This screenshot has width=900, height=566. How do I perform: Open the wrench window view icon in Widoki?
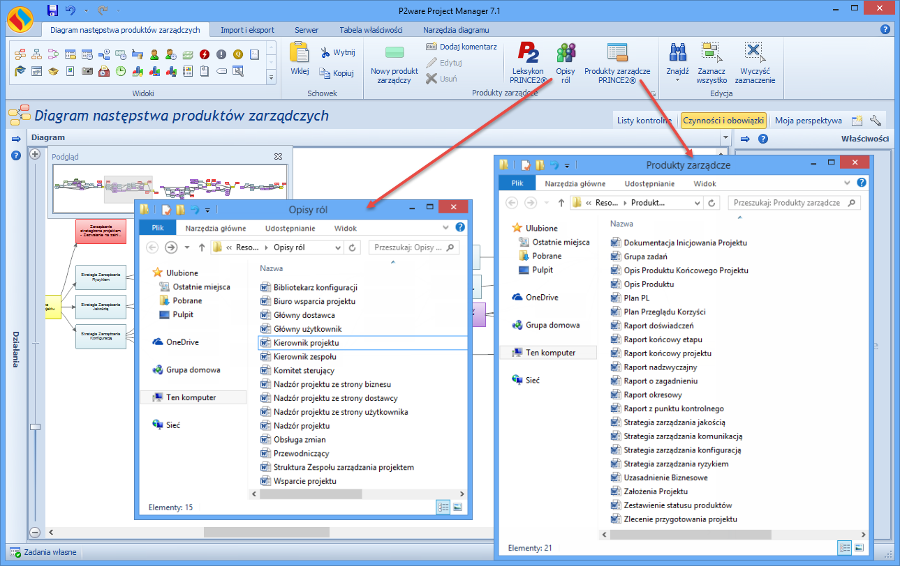(x=238, y=71)
